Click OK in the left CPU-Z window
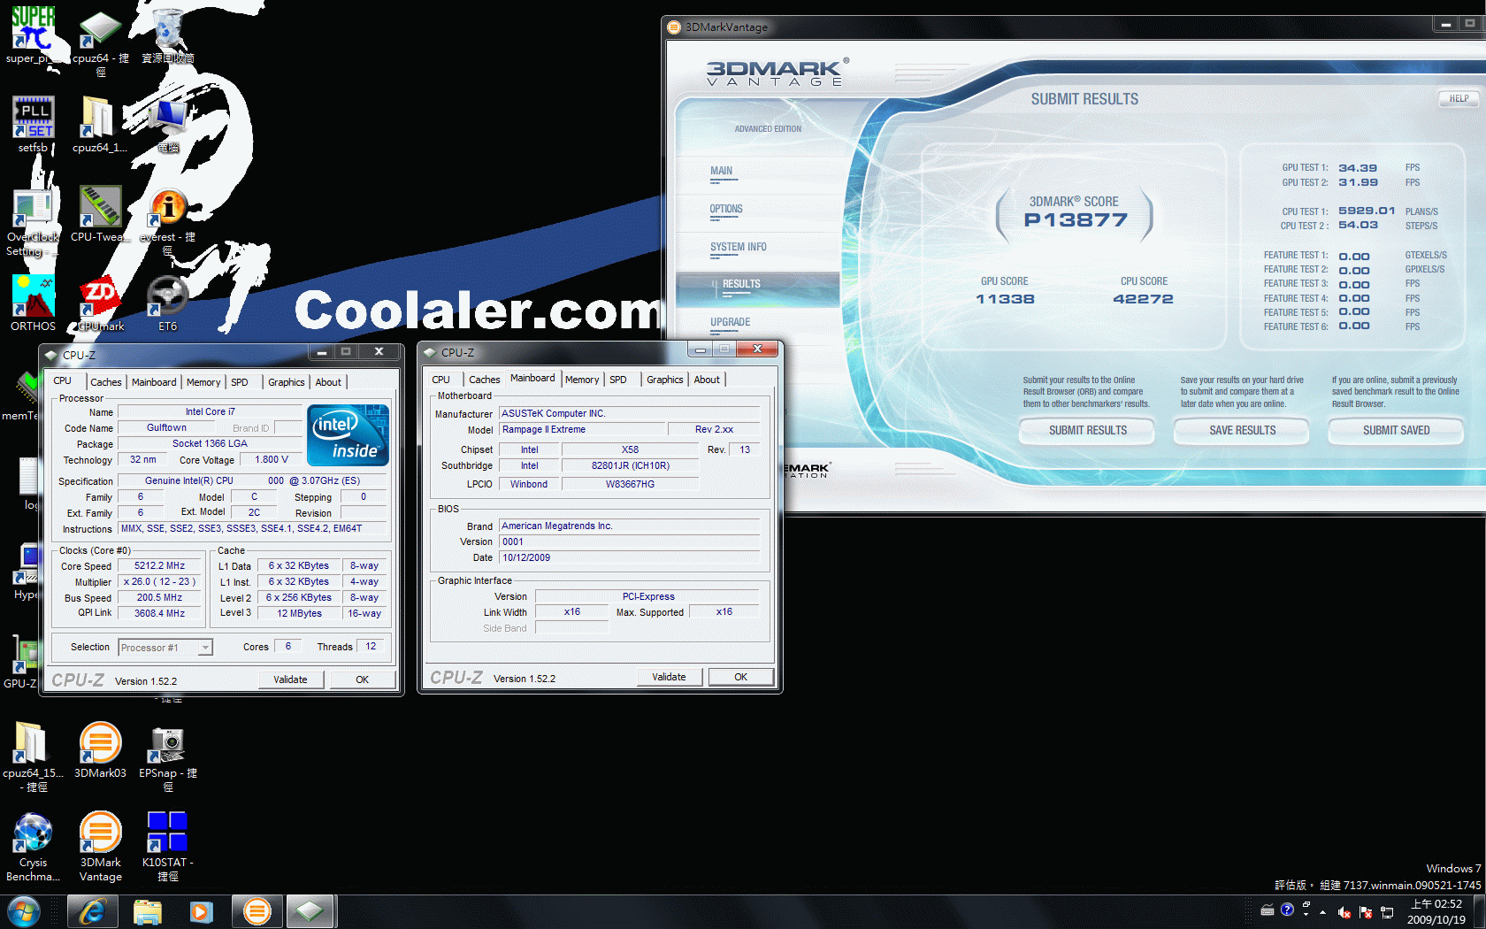Viewport: 1486px width, 929px height. (362, 679)
